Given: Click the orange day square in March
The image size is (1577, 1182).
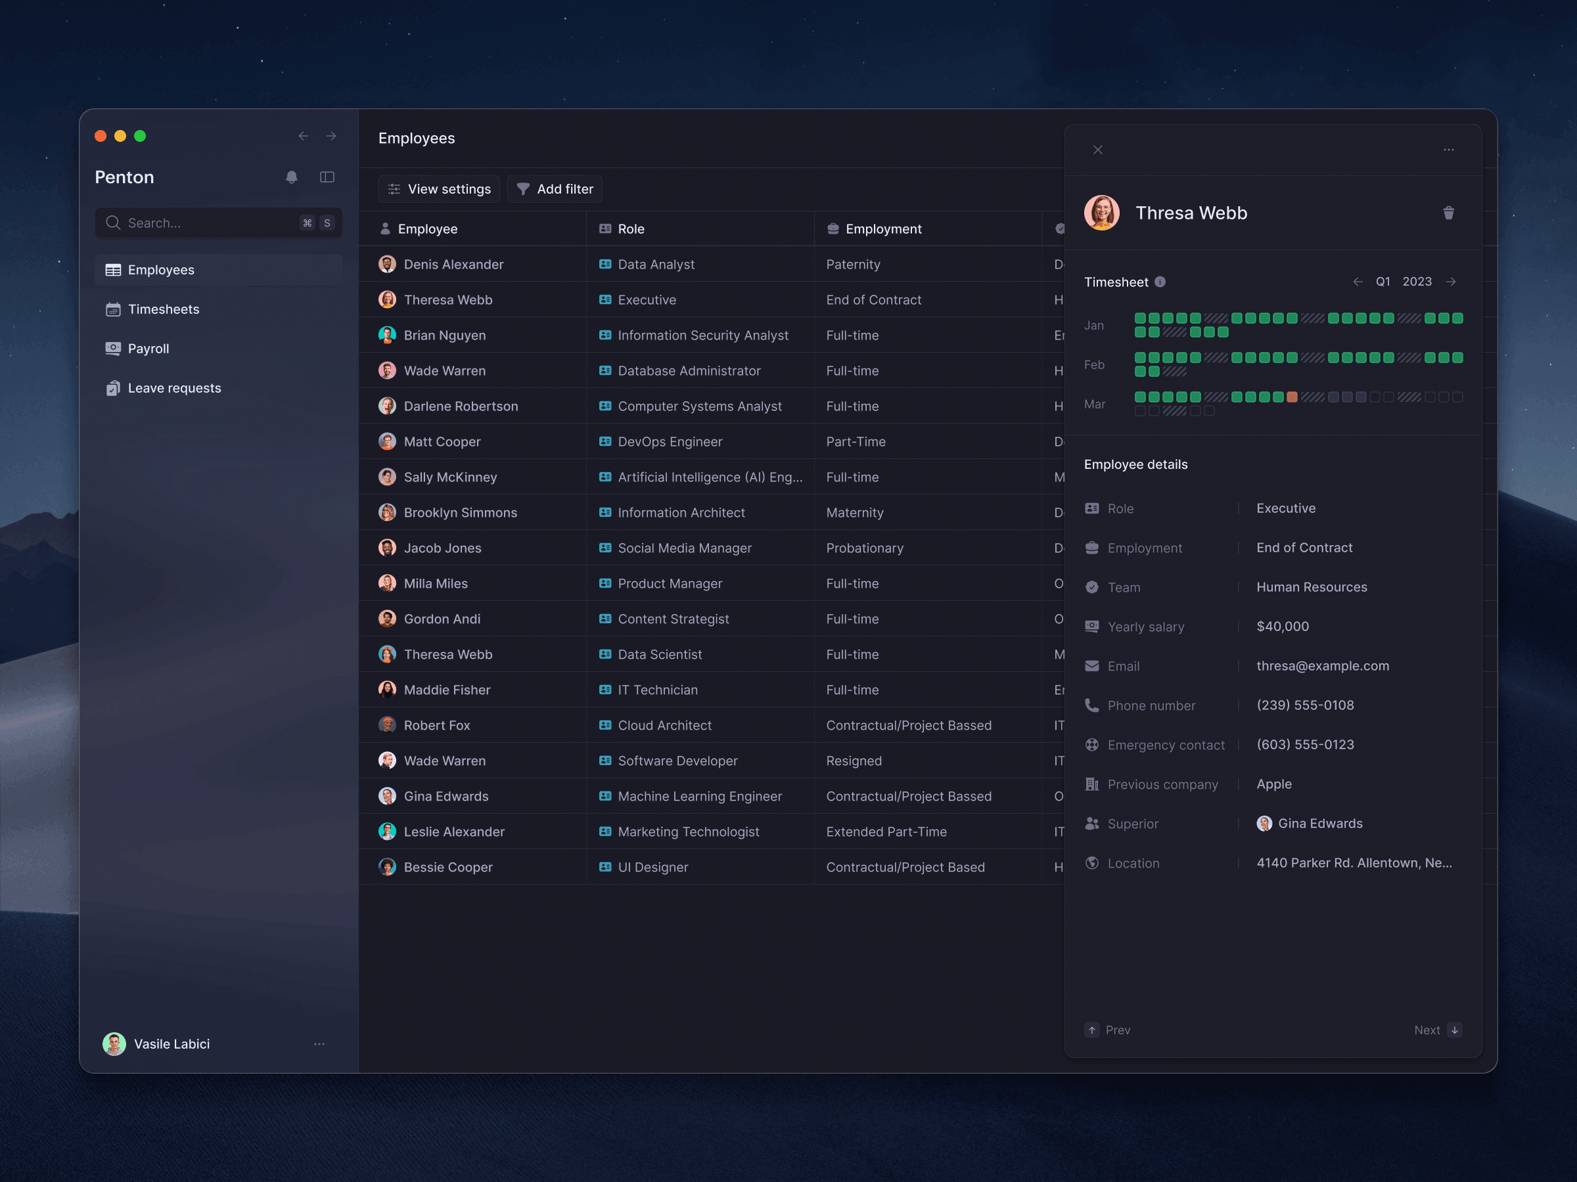Looking at the screenshot, I should click(x=1292, y=397).
